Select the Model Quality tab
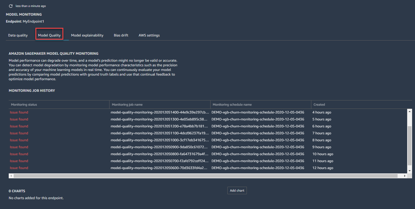 [49, 35]
